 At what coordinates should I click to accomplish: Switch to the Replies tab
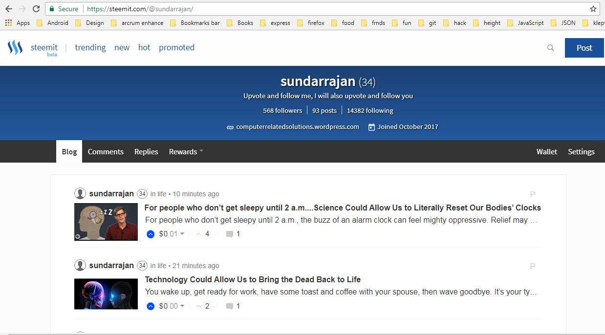(146, 152)
